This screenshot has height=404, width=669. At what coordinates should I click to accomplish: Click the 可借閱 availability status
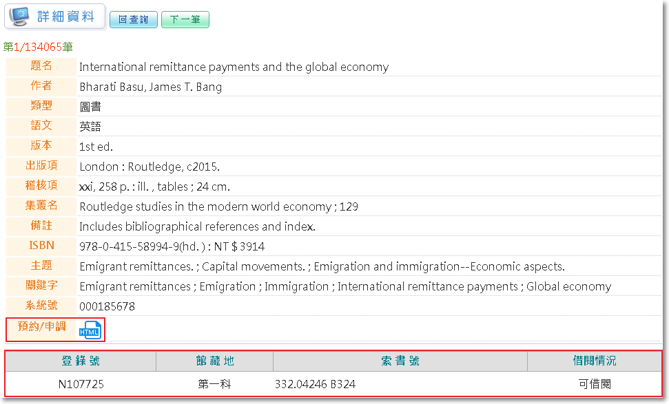(x=594, y=384)
